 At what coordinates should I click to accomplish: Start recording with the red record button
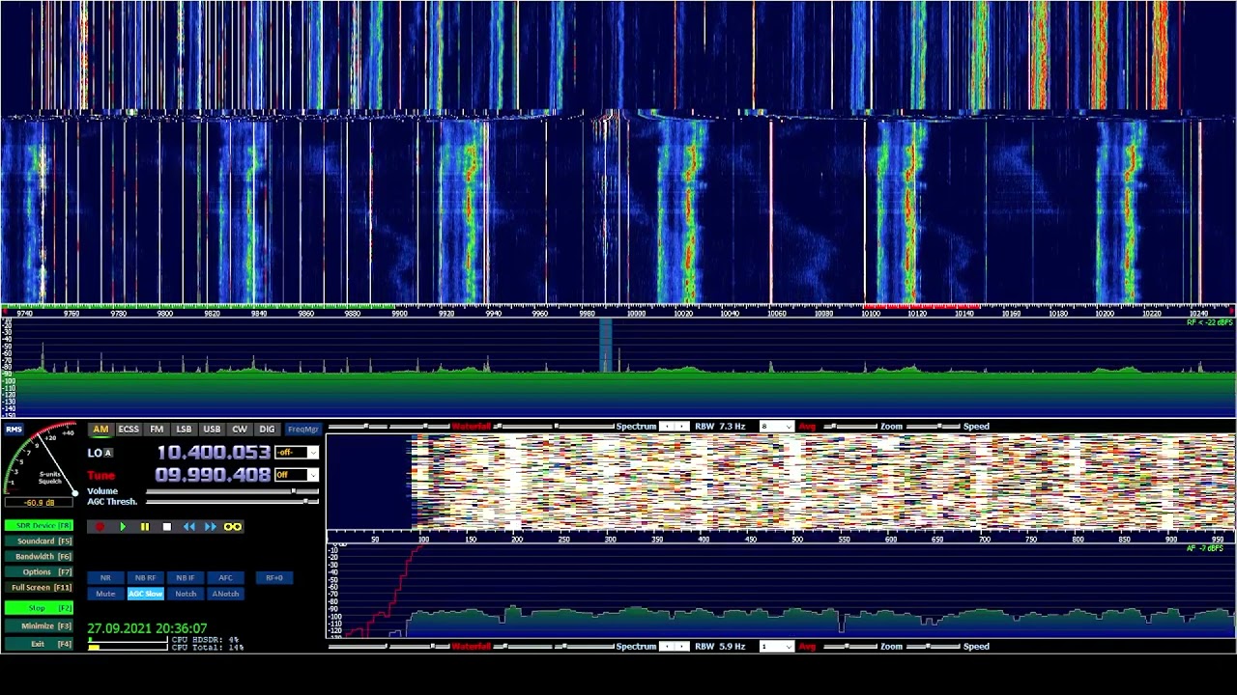[x=100, y=527]
